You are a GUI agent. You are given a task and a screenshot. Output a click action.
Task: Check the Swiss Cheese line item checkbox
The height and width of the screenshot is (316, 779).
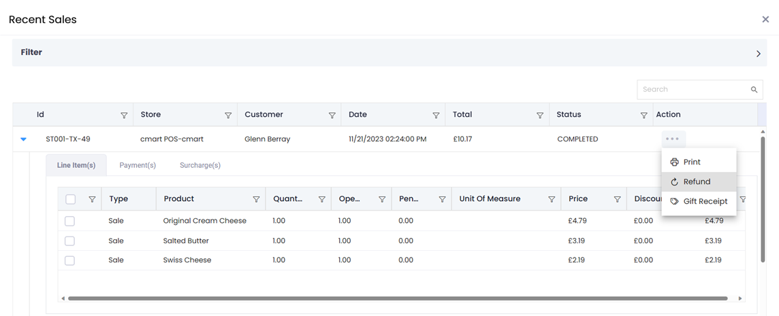click(69, 260)
